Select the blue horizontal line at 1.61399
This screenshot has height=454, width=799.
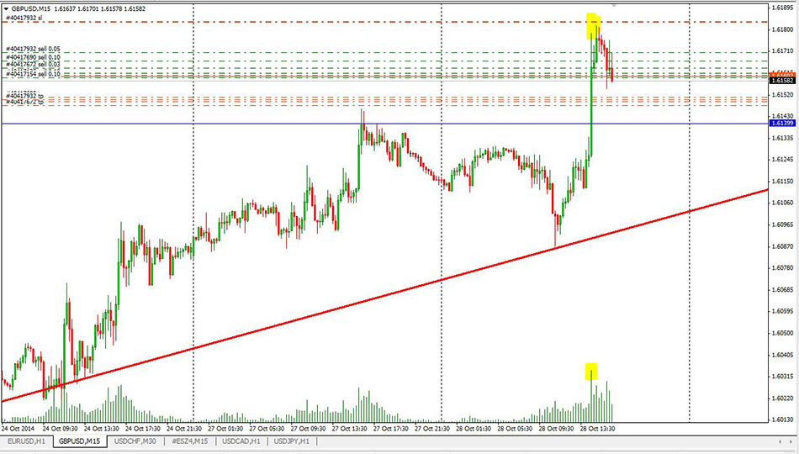tap(252, 124)
